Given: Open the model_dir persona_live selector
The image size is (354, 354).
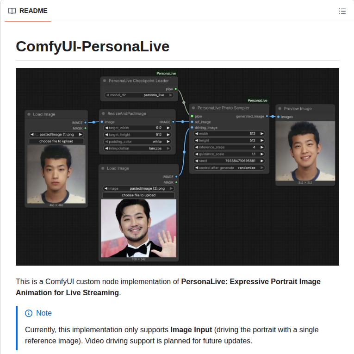Looking at the screenshot, I should click(139, 95).
